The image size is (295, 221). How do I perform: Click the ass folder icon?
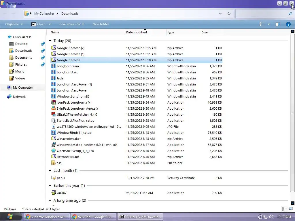click(x=54, y=163)
